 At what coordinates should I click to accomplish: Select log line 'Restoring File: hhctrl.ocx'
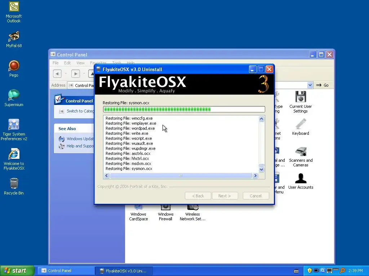(127, 158)
